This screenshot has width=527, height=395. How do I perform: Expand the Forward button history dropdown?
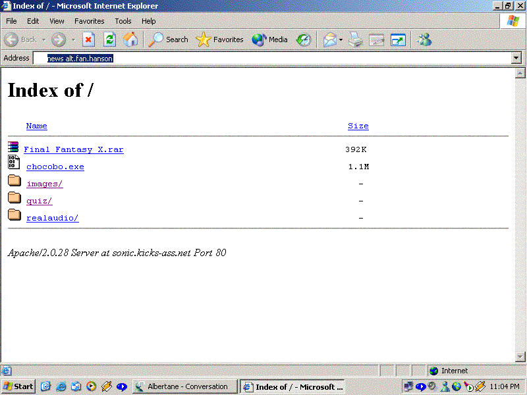pyautogui.click(x=73, y=39)
